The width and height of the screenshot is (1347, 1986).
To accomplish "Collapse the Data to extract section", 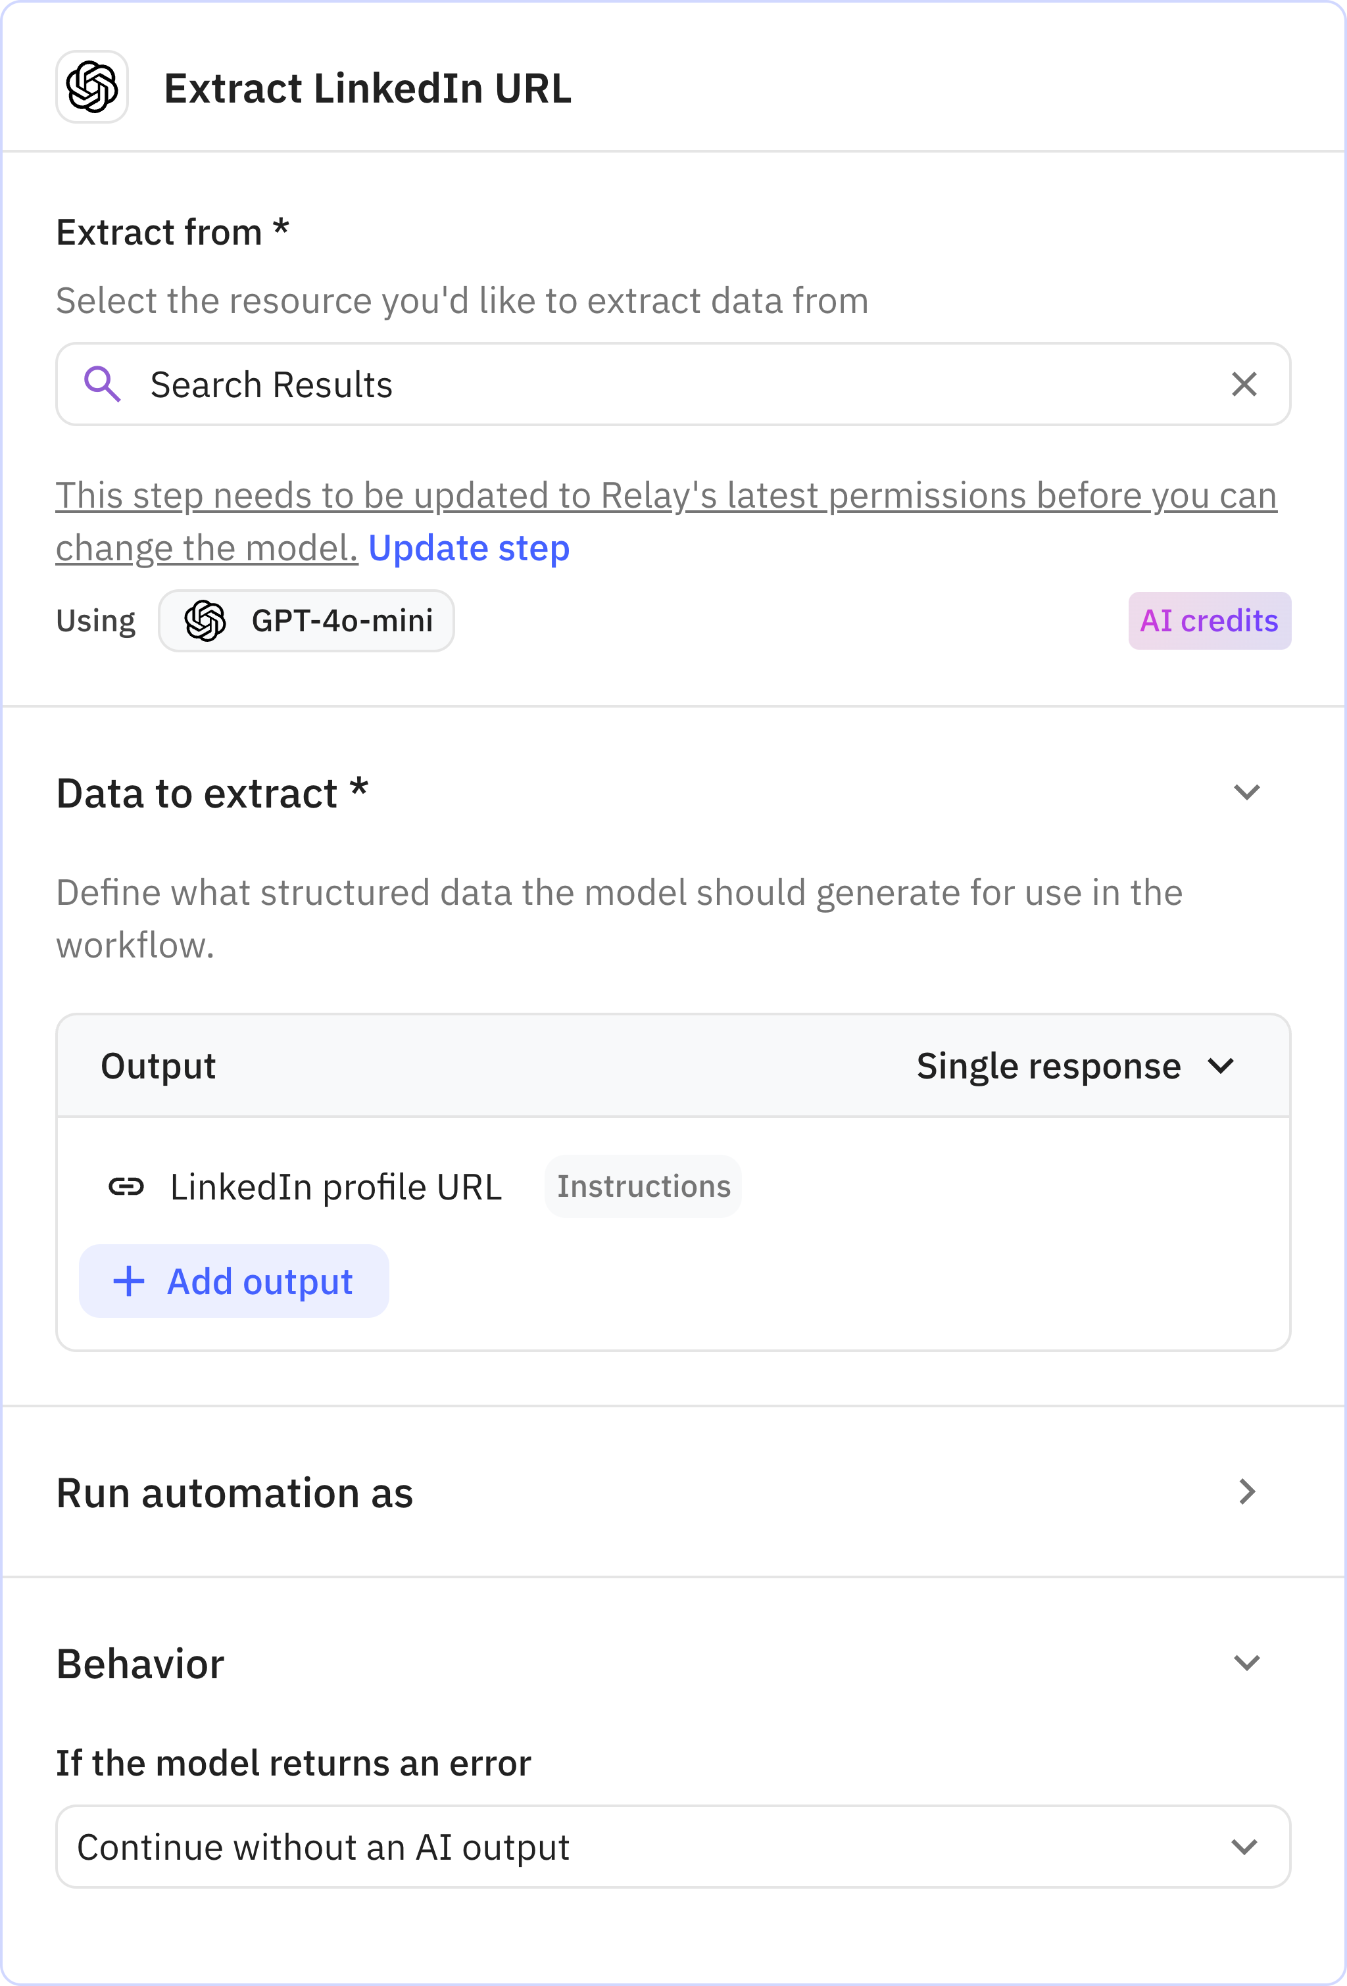I will click(x=1246, y=793).
